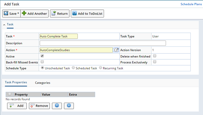The height and width of the screenshot is (115, 203).
Task: Open the Schedule Plans link
Action: coord(191,4)
